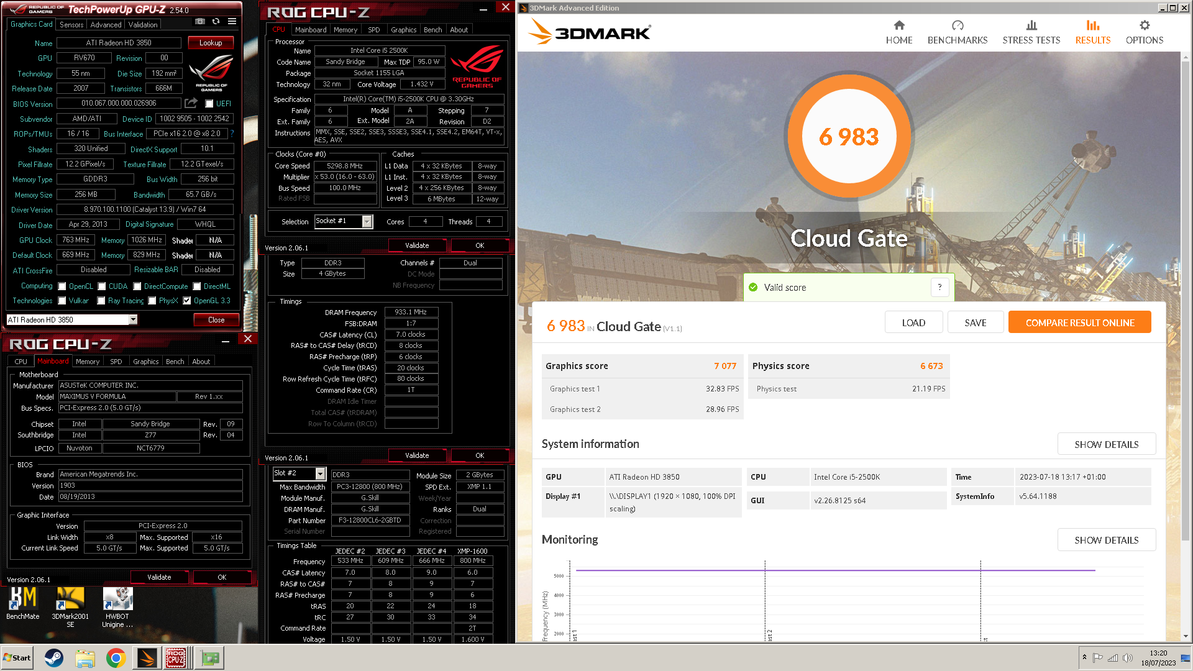1193x671 pixels.
Task: Open Google Chrome from the taskbar
Action: point(116,658)
